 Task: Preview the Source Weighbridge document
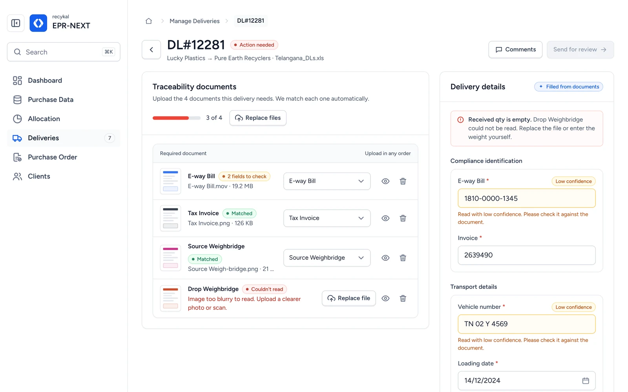[x=385, y=258]
